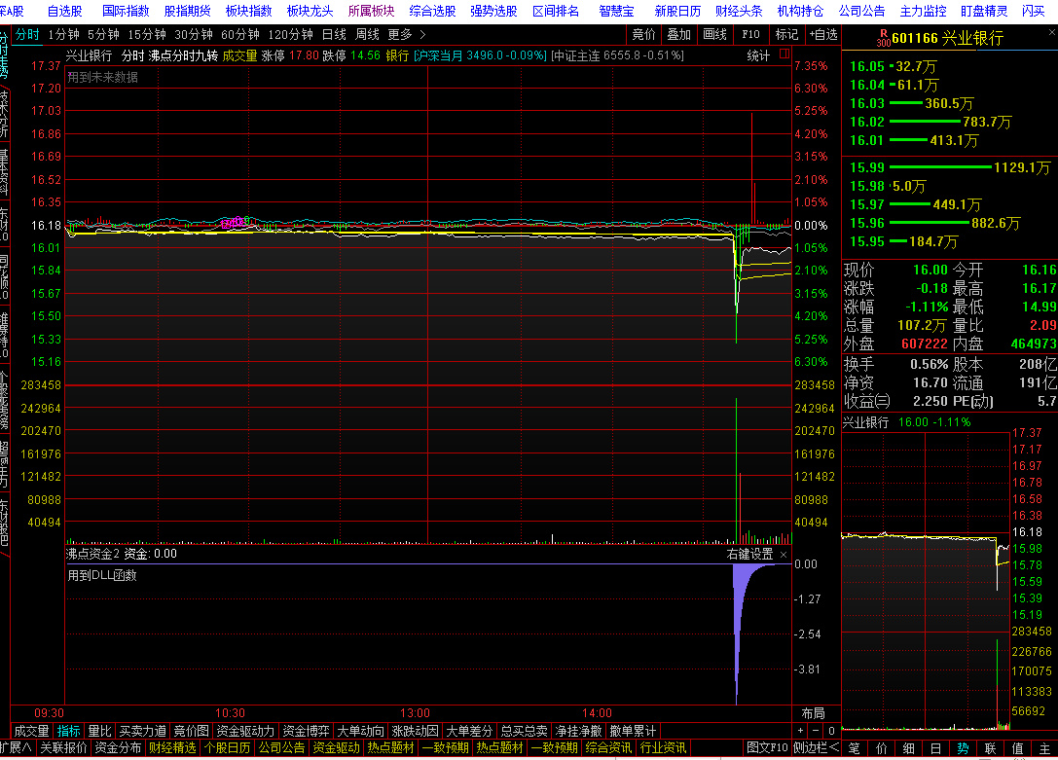Expand the 更多 timeframe options
This screenshot has width=1058, height=760.
tap(406, 34)
